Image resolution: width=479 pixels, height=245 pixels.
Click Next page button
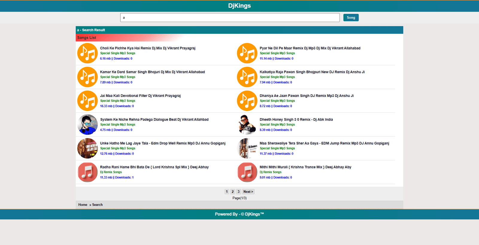(x=248, y=192)
